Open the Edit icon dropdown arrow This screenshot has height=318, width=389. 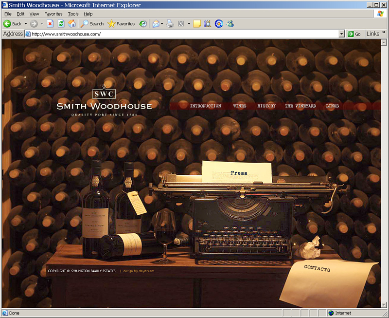[x=189, y=24]
